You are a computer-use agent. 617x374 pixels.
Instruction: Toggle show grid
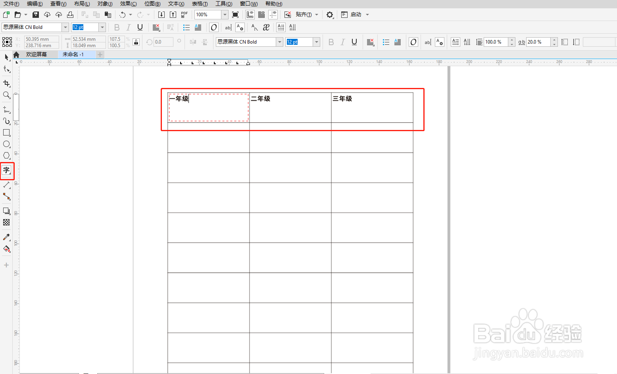point(261,15)
